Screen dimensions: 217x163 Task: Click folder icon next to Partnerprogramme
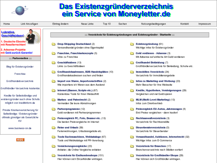[53, 109]
